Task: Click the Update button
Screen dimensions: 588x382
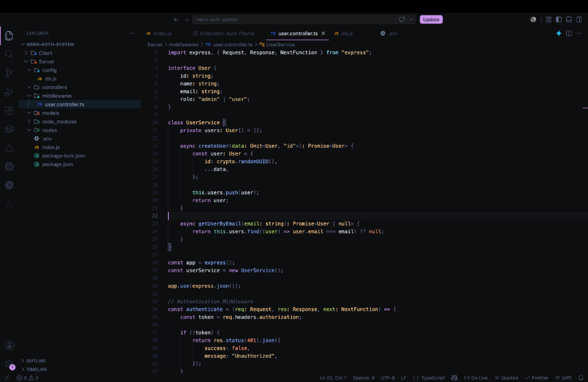Action: pos(431,20)
